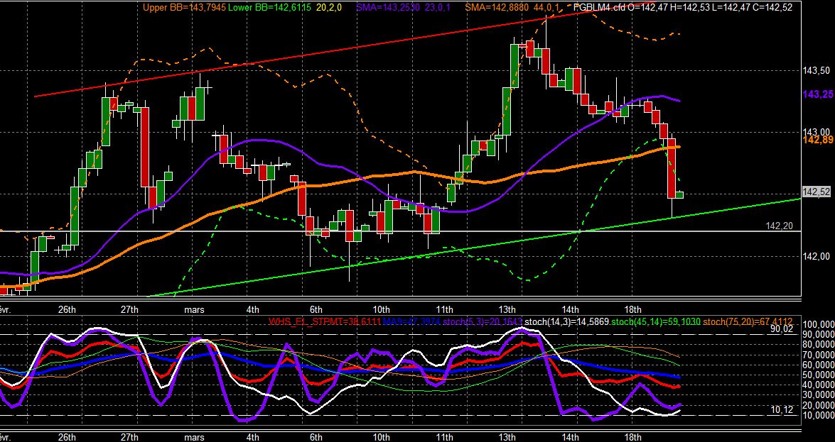Click the 142,00 price axis label
Image resolution: width=835 pixels, height=442 pixels.
coord(815,256)
